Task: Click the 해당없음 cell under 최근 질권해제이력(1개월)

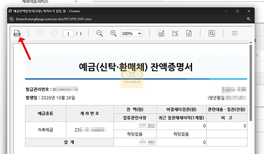Action: coord(181,134)
